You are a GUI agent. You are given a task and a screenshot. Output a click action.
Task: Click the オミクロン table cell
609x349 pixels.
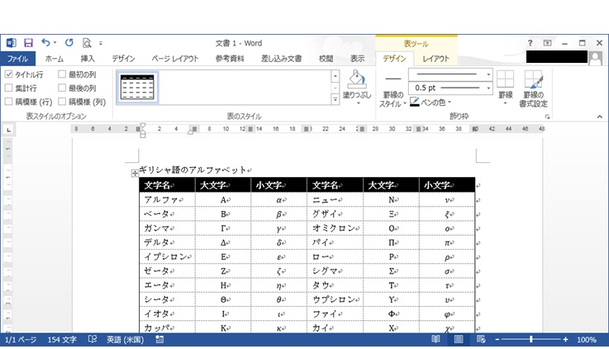tap(335, 228)
